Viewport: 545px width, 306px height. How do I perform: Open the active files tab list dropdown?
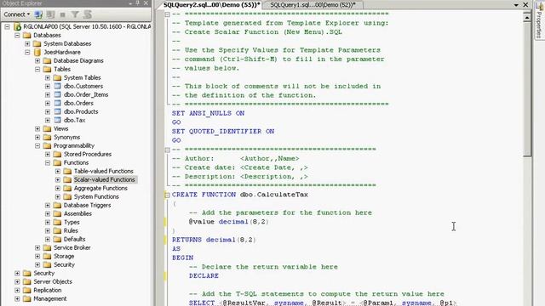coord(516,5)
